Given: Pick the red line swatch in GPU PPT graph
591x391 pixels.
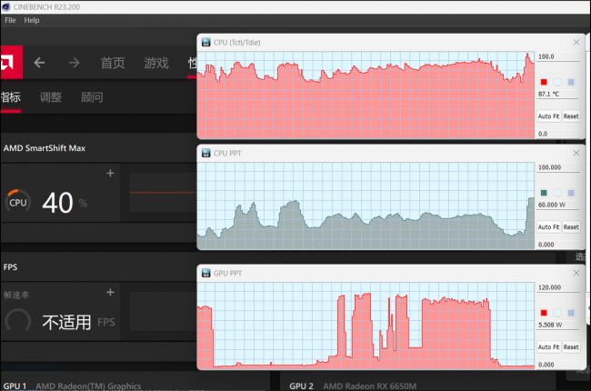Looking at the screenshot, I should [544, 313].
